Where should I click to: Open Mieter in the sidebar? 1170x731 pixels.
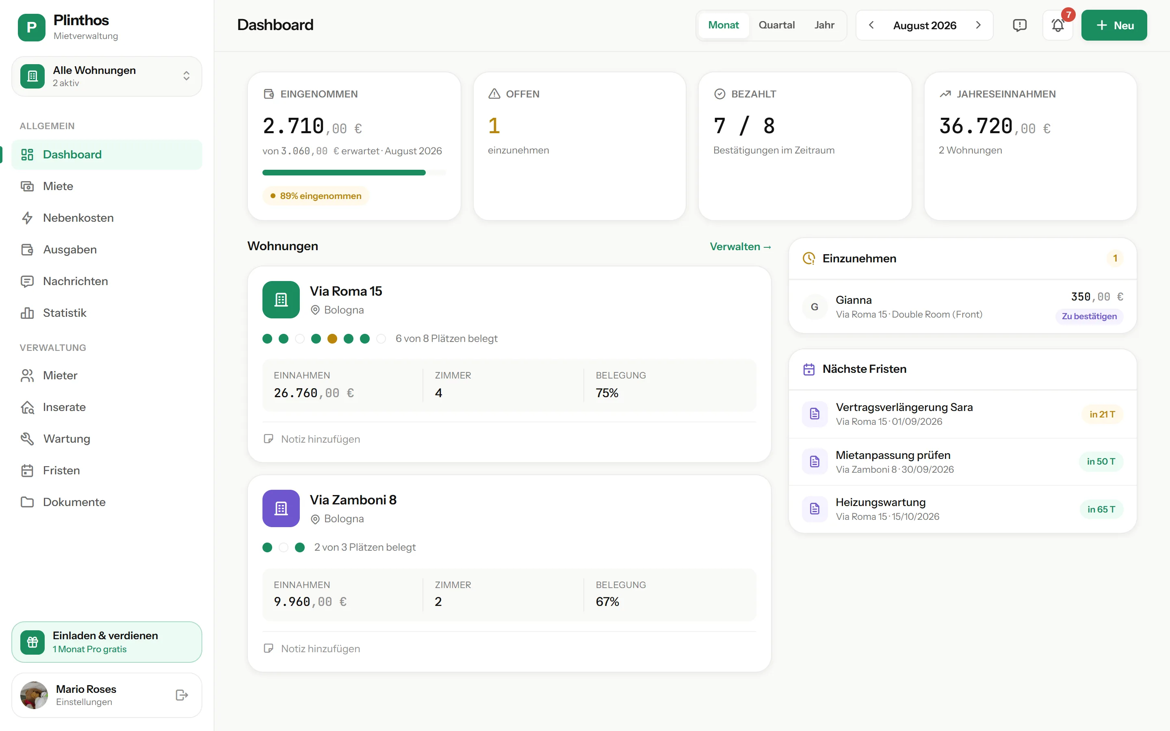click(x=107, y=375)
